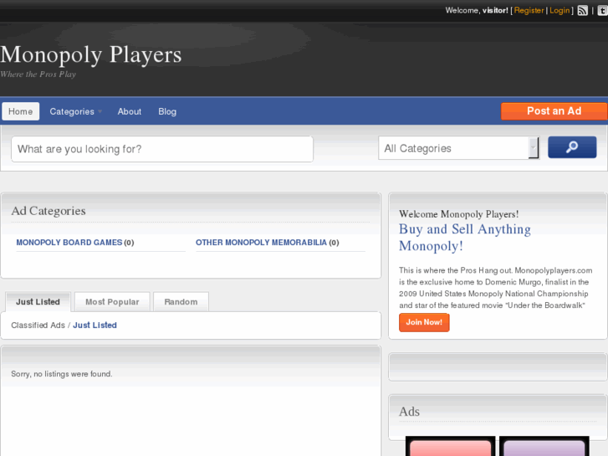608x456 pixels.
Task: Switch to the Random tab
Action: pos(181,301)
